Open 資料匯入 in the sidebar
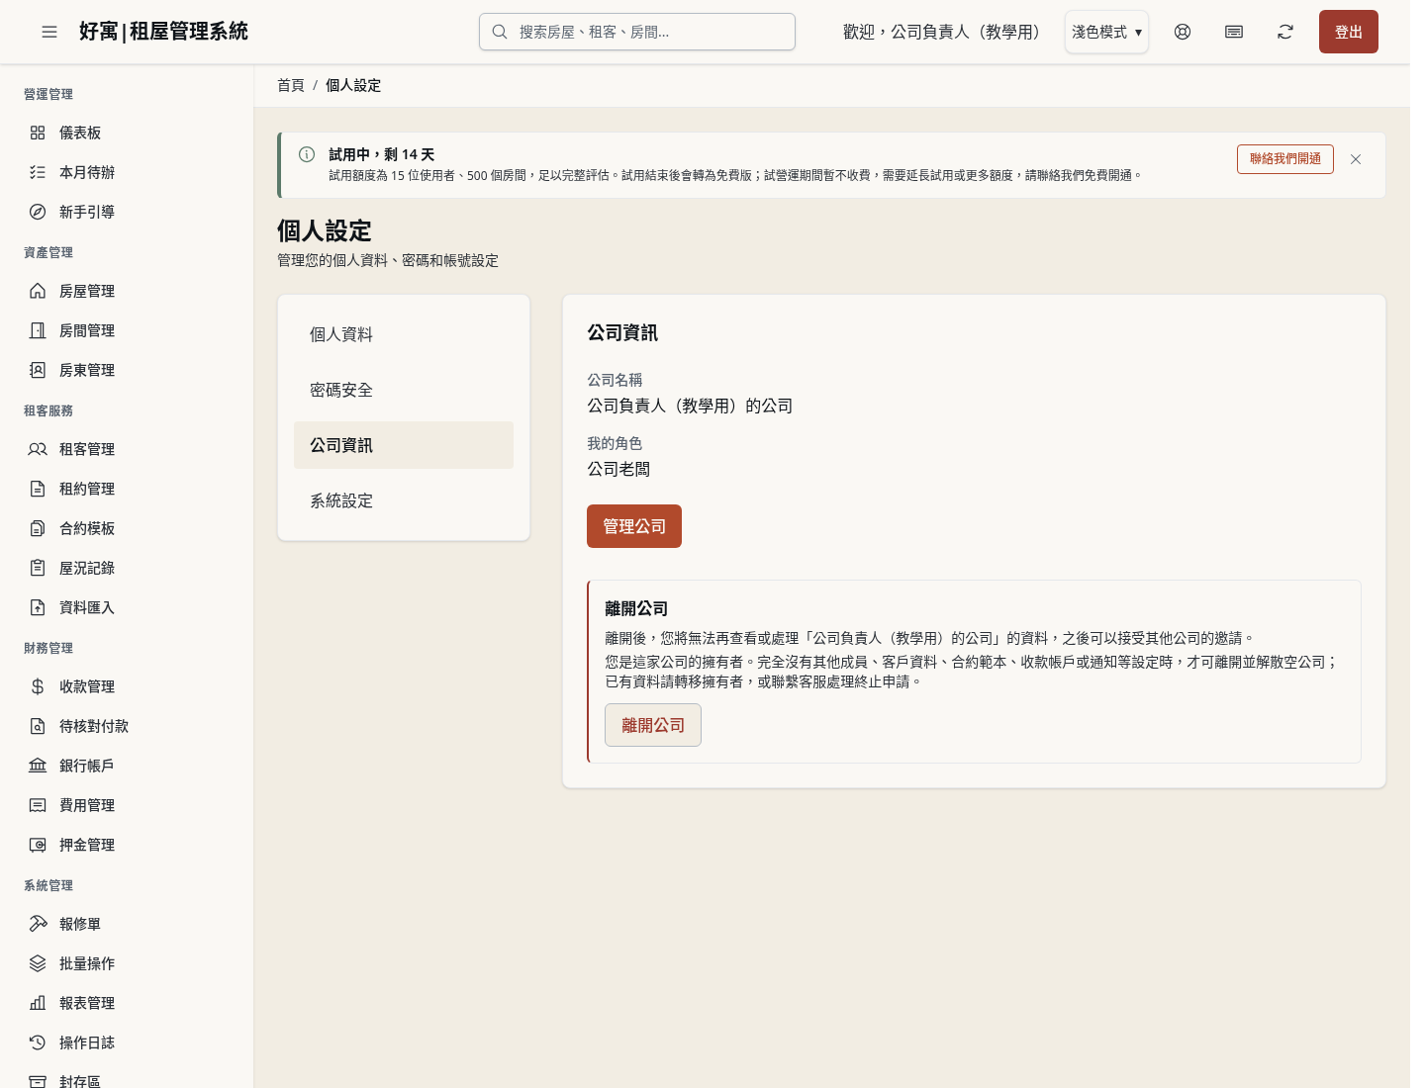The height and width of the screenshot is (1088, 1425). pos(127,607)
